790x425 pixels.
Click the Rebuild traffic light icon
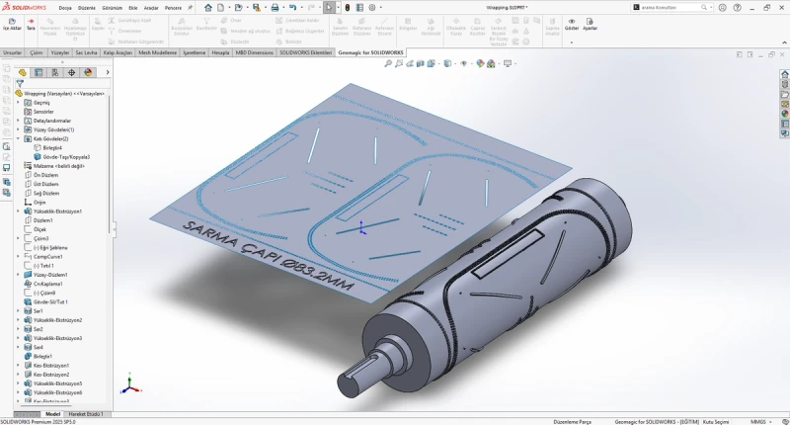348,8
